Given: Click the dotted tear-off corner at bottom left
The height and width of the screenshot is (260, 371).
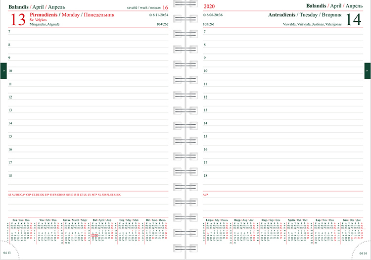Looking at the screenshot, I should coord(9,249).
